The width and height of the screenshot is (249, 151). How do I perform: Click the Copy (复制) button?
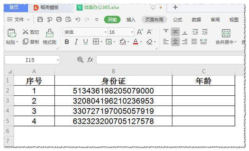click(31, 42)
